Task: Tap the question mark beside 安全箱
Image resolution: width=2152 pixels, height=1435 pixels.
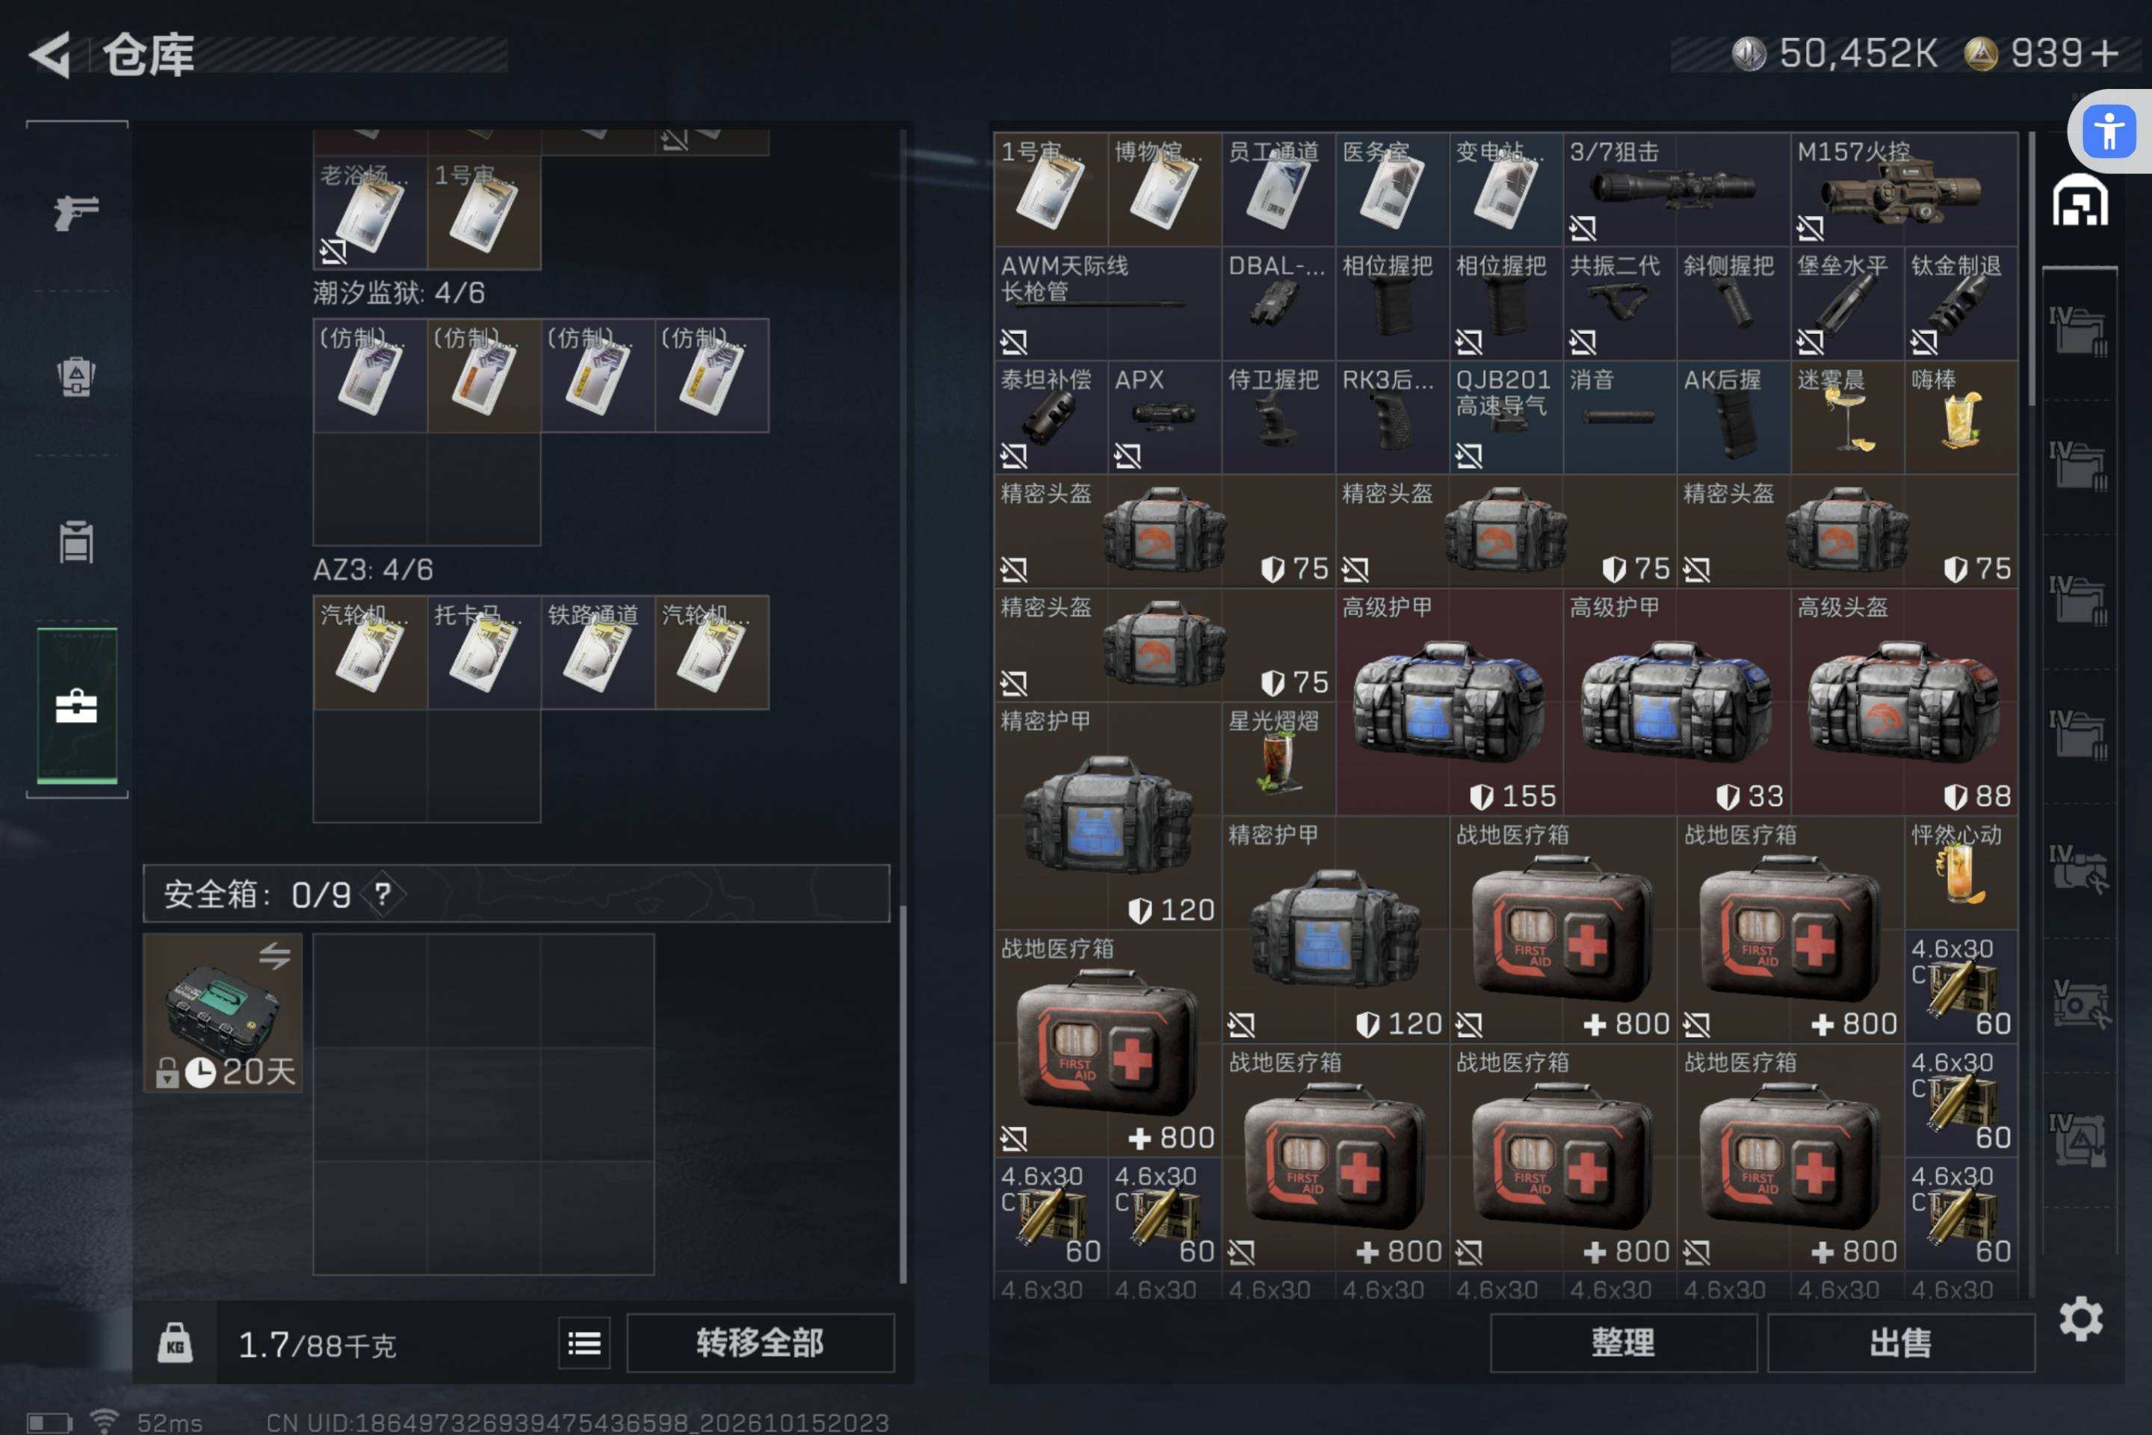Action: tap(383, 894)
